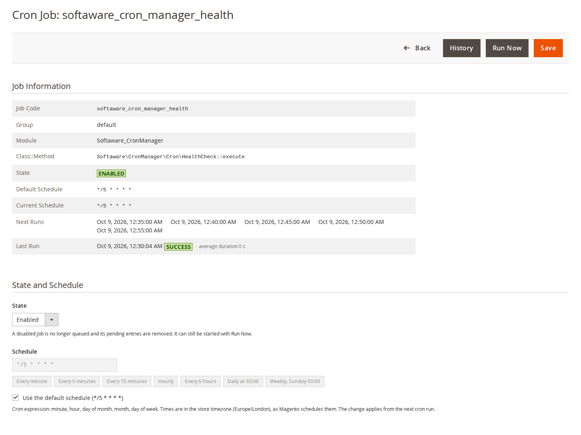Choose the Hourly schedule preset
Screen dimensions: 581x435
click(x=166, y=381)
